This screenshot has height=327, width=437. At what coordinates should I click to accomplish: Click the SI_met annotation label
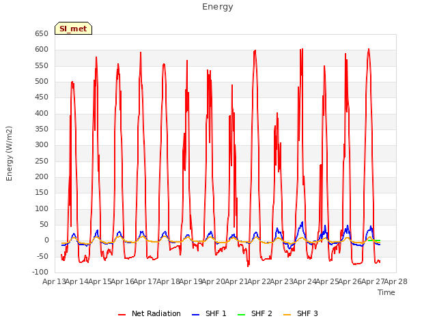coord(73,29)
